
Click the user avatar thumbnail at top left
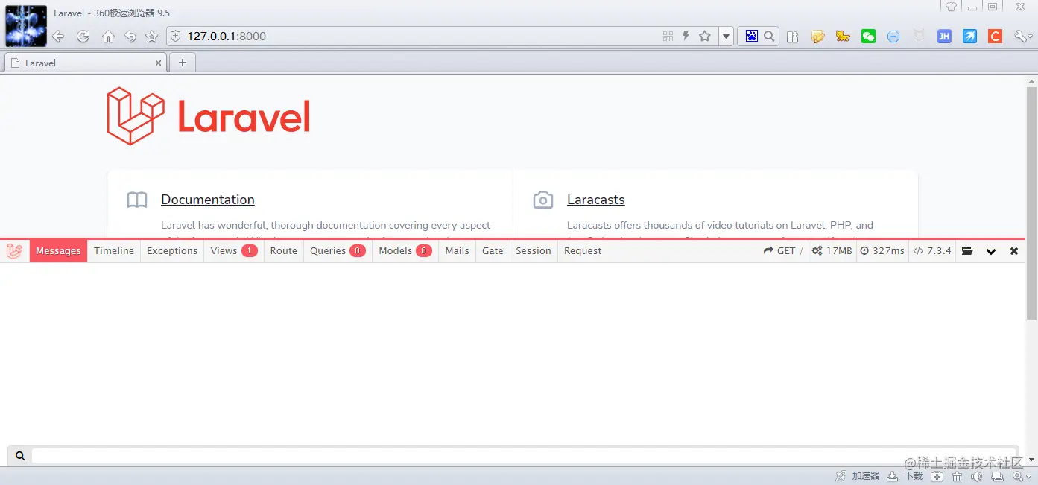(x=26, y=26)
